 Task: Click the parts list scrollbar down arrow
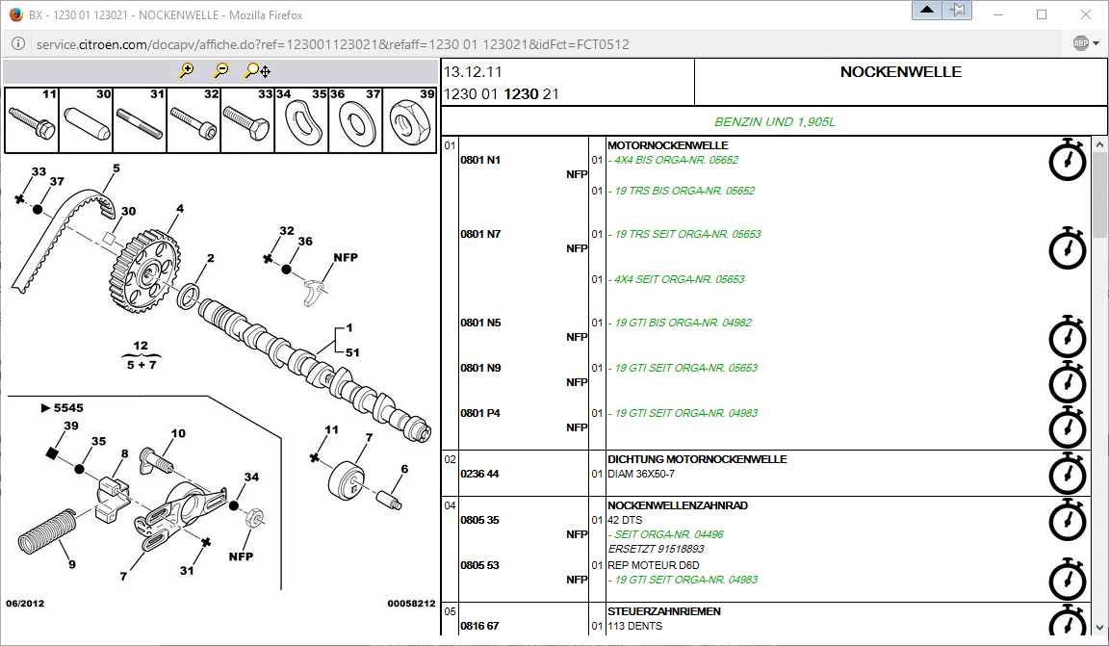(x=1099, y=628)
